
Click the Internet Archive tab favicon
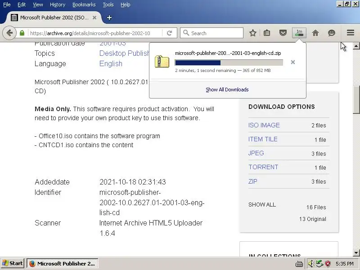[14, 18]
